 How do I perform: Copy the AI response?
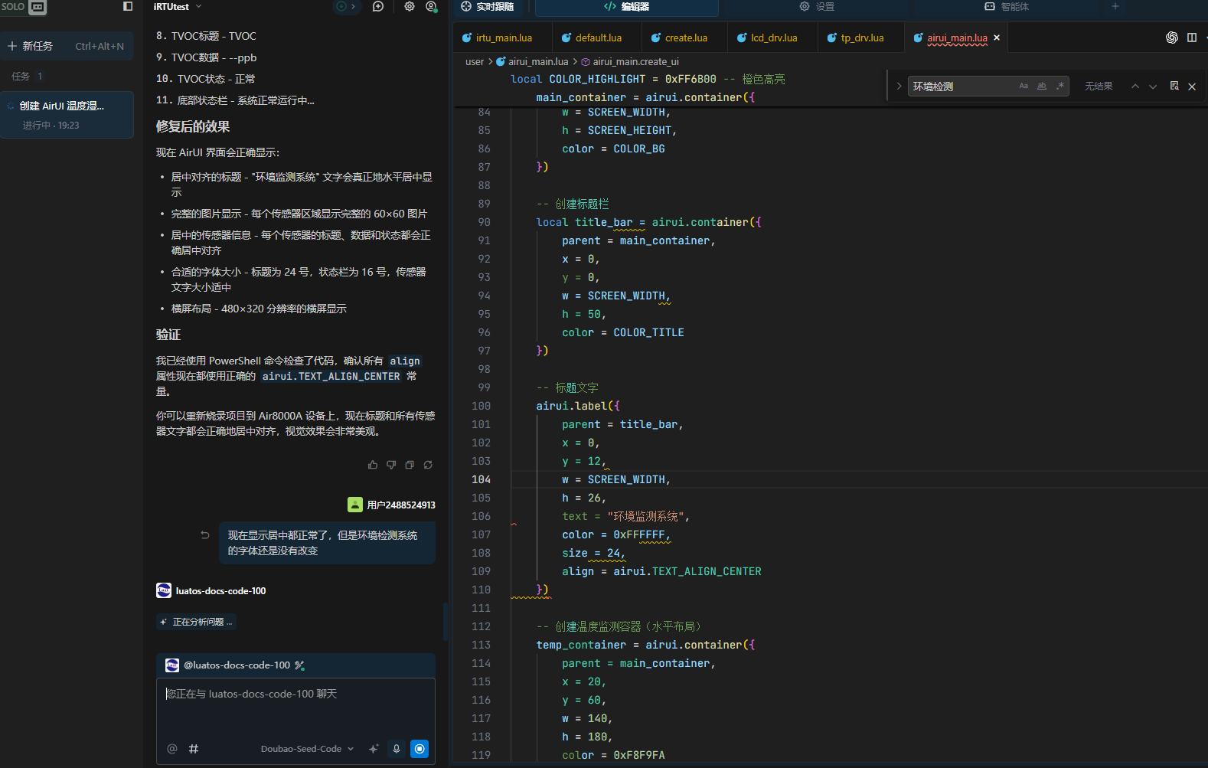pos(410,465)
